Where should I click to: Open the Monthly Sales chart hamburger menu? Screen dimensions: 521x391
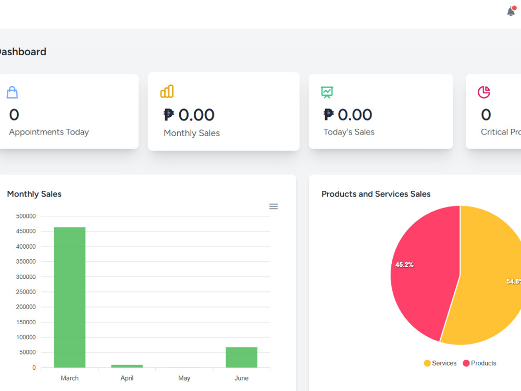274,206
